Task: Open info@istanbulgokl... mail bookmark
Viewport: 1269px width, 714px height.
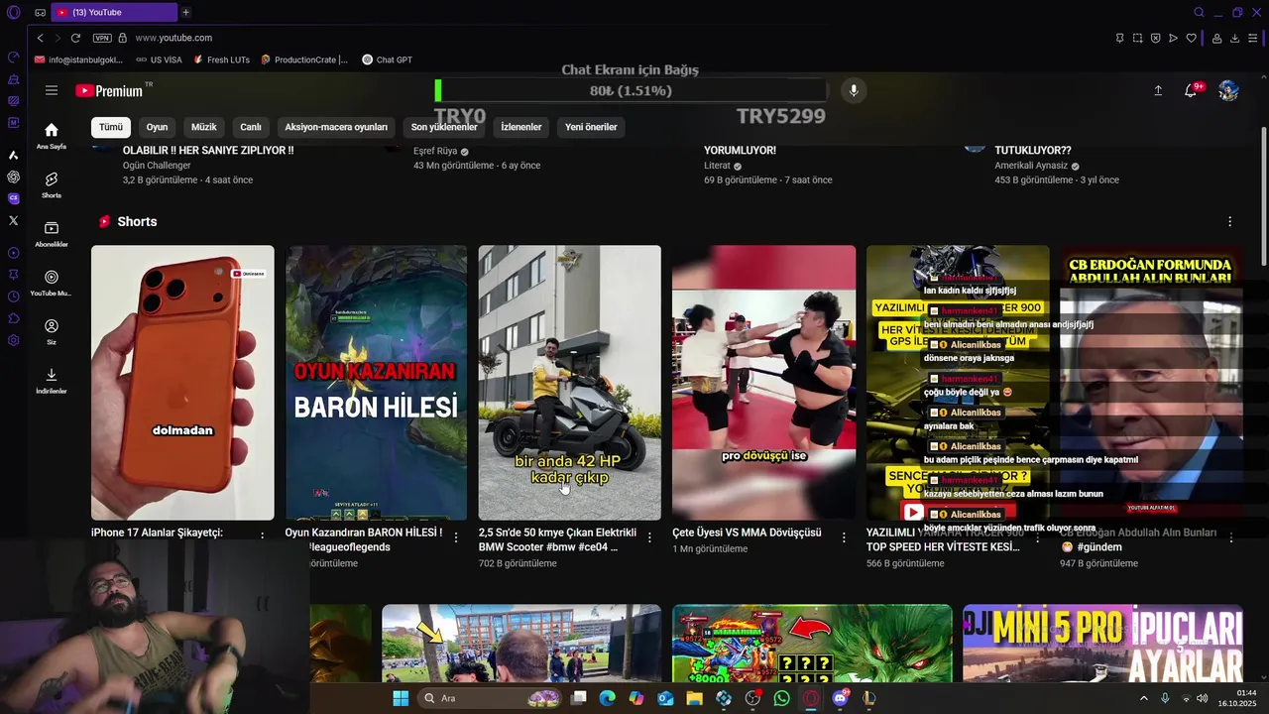Action: [x=78, y=59]
